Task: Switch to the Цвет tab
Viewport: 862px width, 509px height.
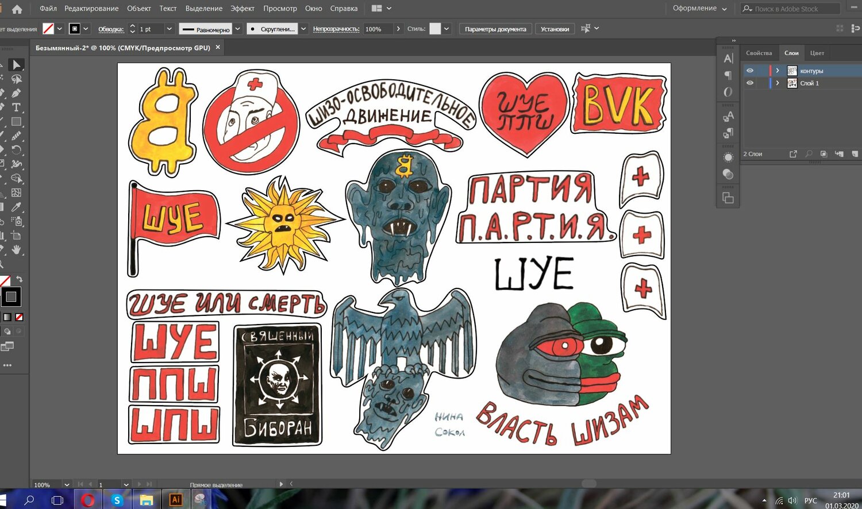Action: pyautogui.click(x=817, y=53)
